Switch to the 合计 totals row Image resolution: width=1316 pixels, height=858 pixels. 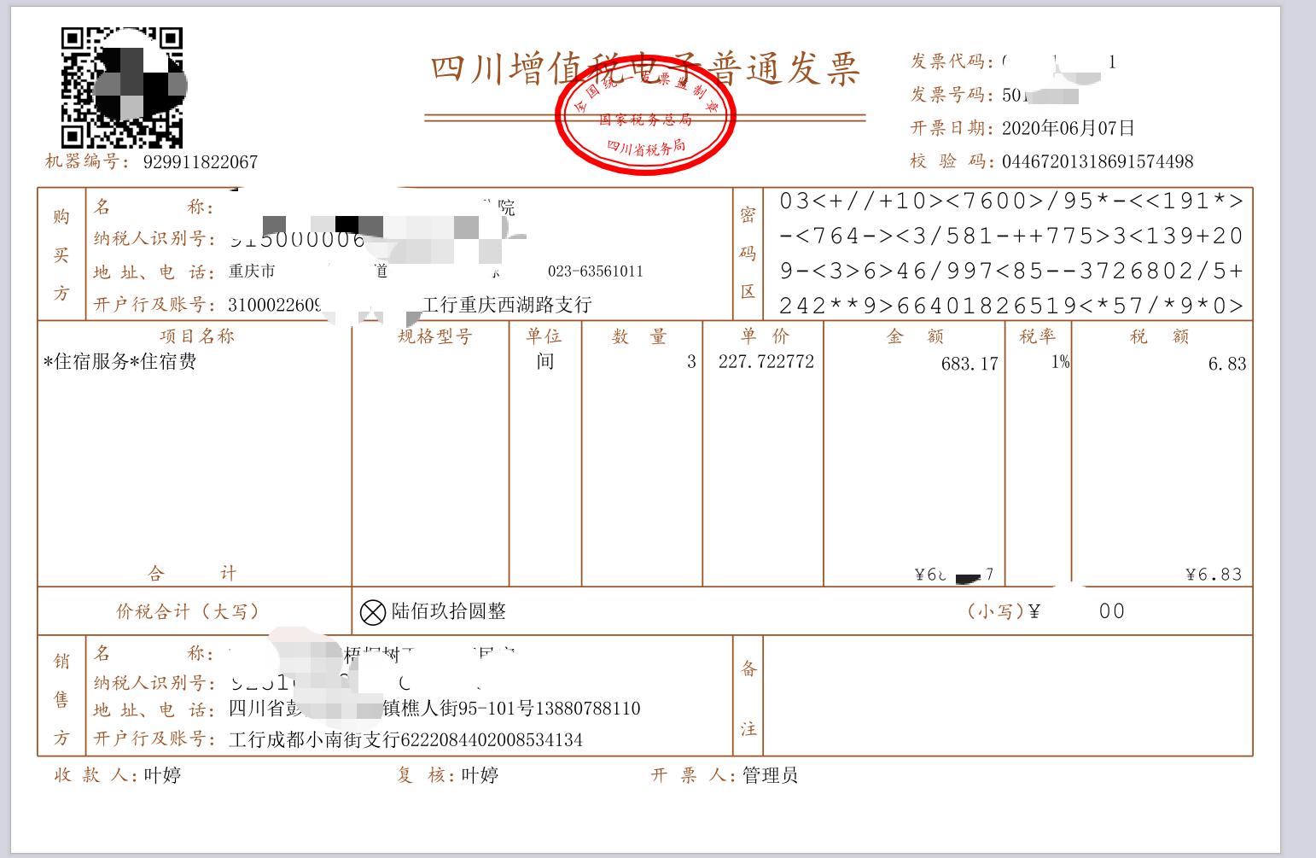point(192,572)
